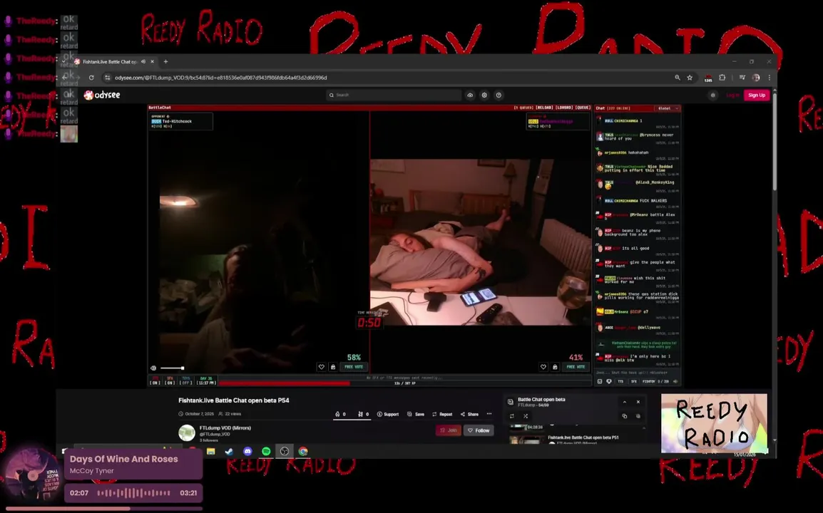This screenshot has width=823, height=513.
Task: Open the browser extensions puzzle icon
Action: [x=722, y=78]
